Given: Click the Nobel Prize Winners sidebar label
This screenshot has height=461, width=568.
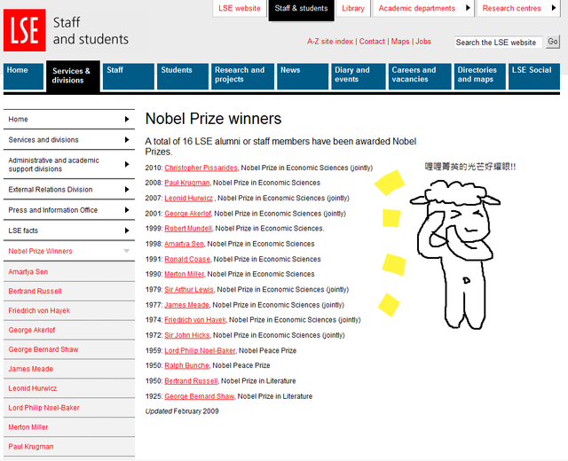Looking at the screenshot, I should 40,251.
